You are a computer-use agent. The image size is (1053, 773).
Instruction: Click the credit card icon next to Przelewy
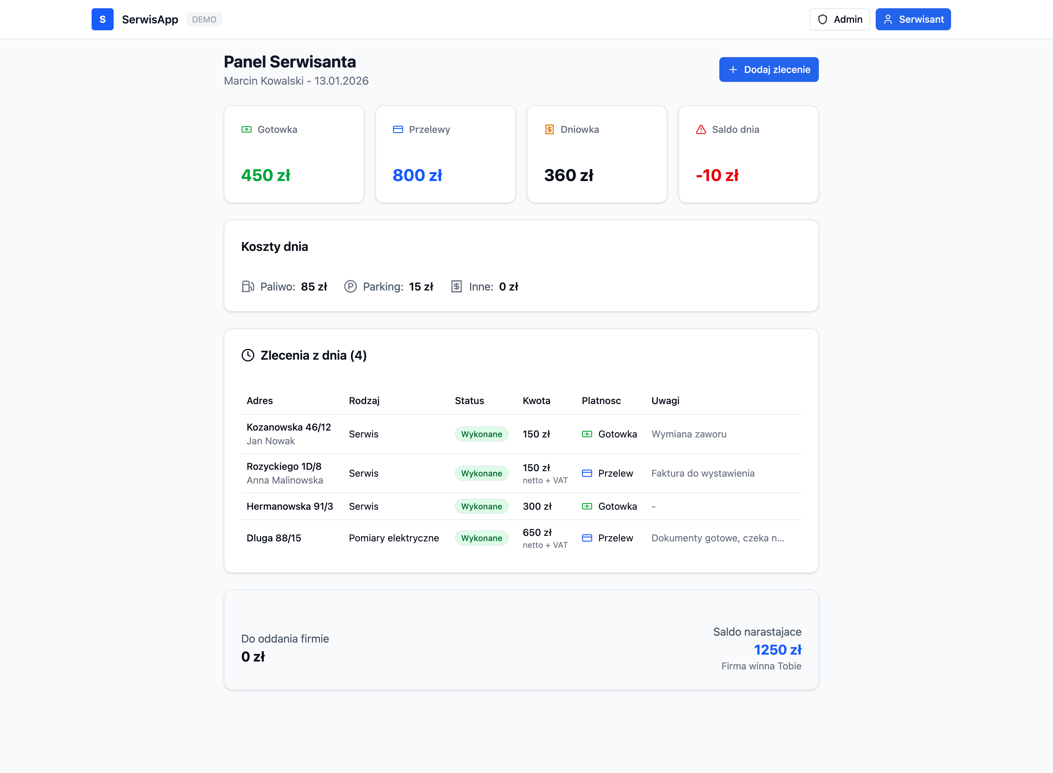tap(398, 130)
